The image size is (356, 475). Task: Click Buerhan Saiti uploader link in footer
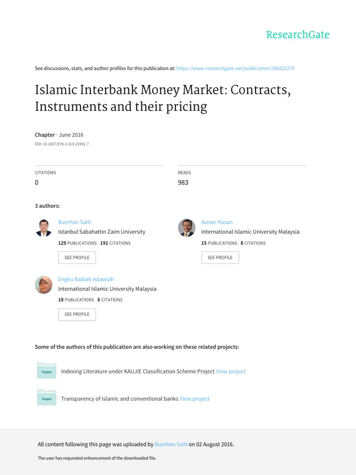click(x=171, y=444)
